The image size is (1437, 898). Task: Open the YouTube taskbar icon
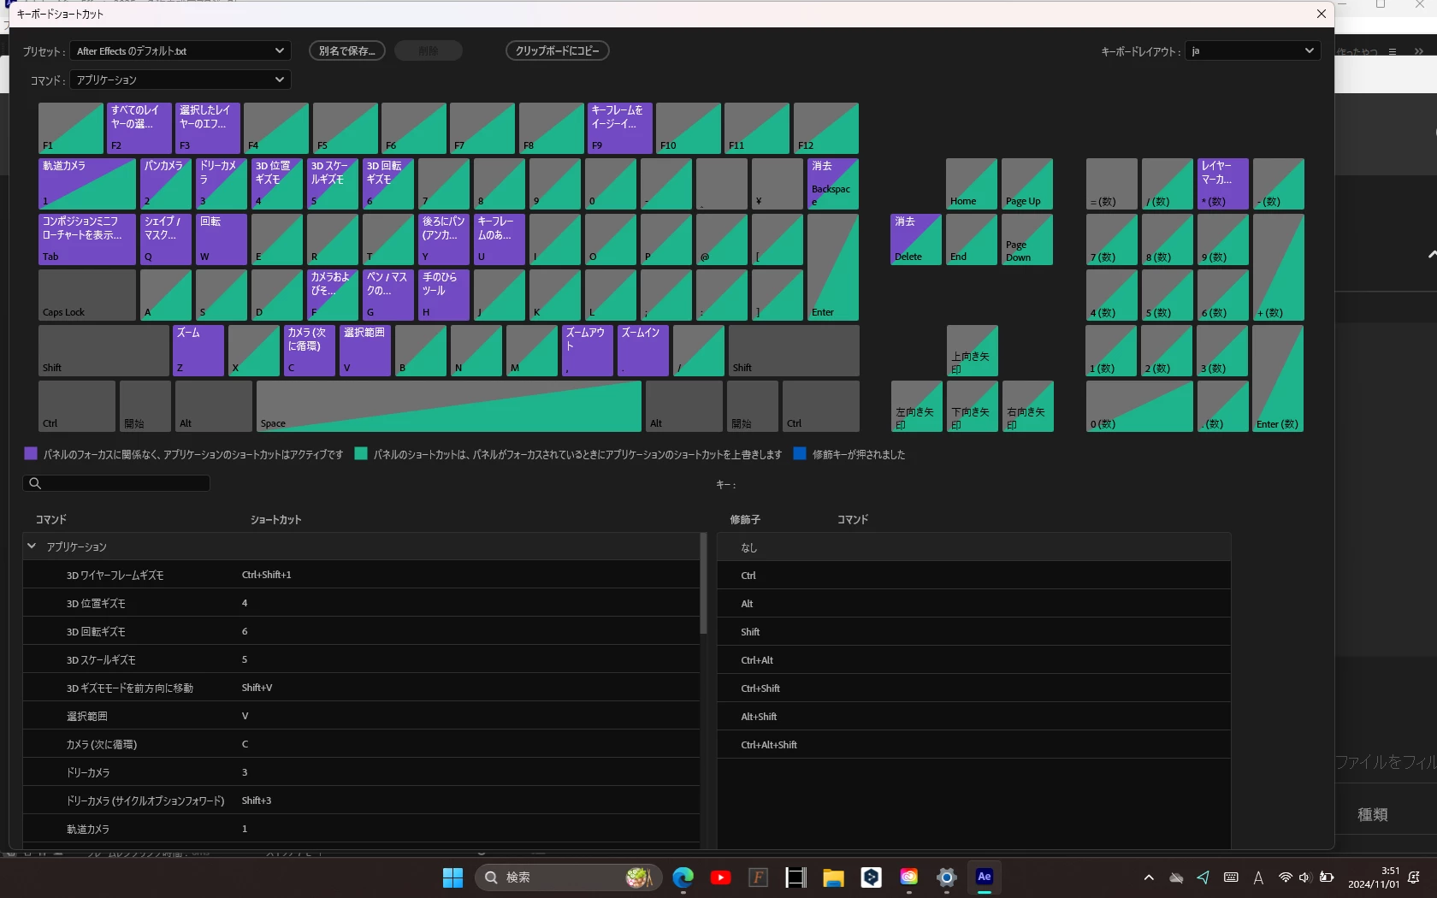tap(720, 877)
